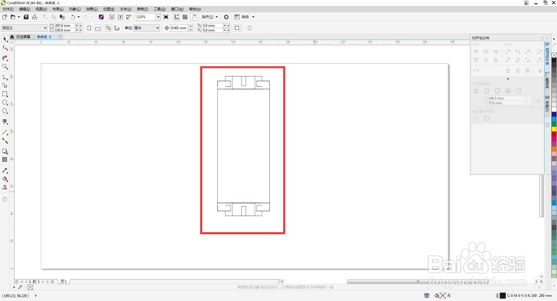557x301 pixels.
Task: Open the units dropdown
Action: tap(157, 28)
